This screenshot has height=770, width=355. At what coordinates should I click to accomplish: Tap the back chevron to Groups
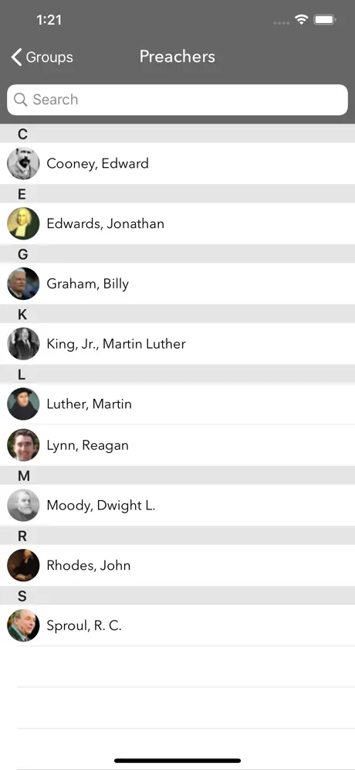click(16, 57)
